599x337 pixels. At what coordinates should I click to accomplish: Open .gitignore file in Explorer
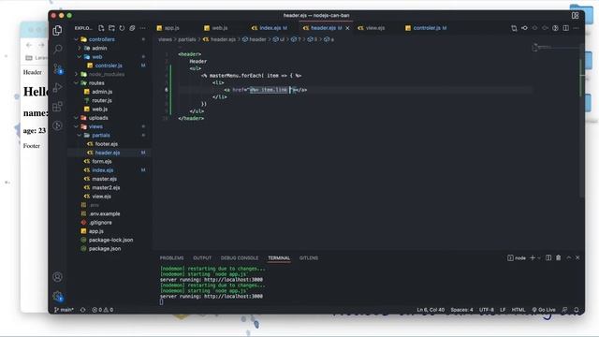100,223
